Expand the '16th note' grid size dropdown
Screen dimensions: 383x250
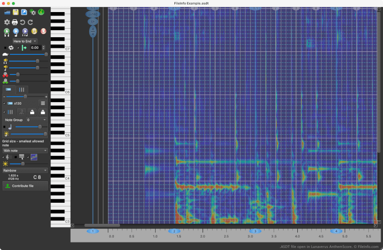coord(25,150)
